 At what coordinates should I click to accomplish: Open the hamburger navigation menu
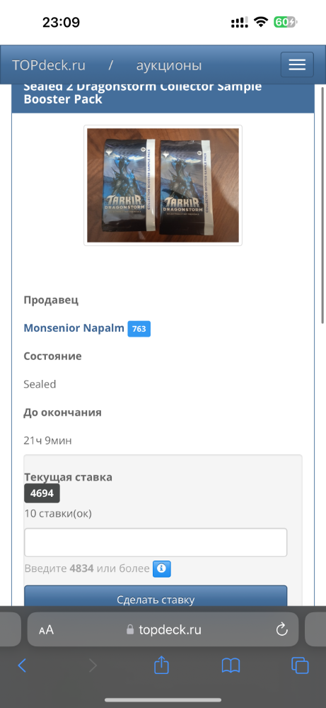[x=297, y=64]
